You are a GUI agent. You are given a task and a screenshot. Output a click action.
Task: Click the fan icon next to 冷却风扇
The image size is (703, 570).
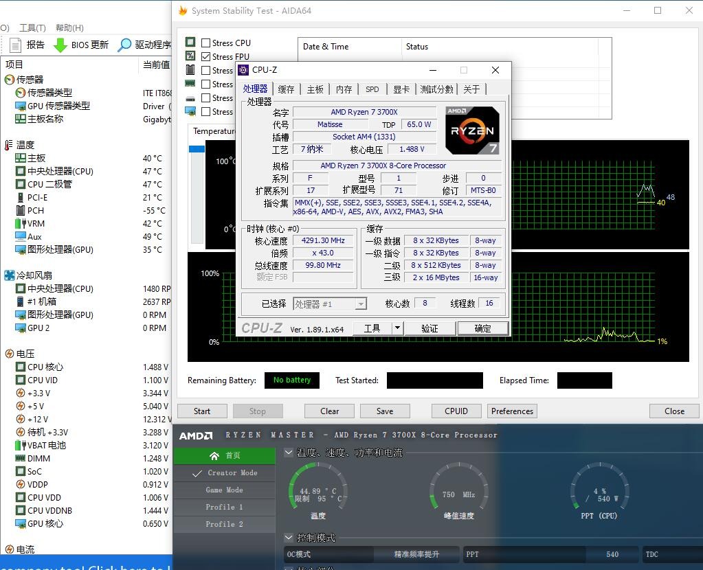(10, 275)
